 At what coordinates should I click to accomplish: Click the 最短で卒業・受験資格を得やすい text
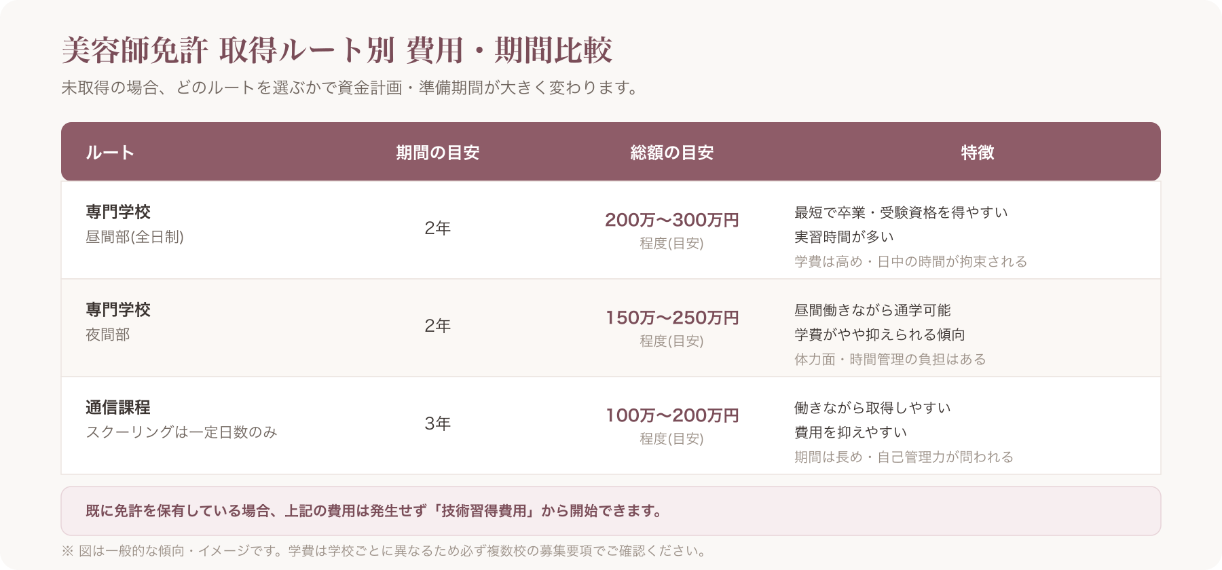click(901, 212)
